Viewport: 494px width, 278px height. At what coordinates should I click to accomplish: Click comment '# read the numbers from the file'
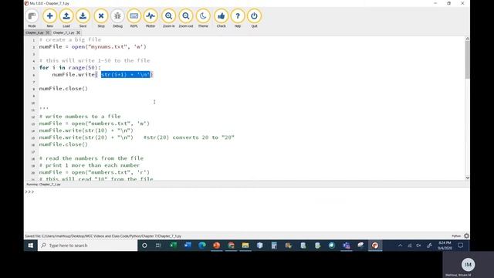point(91,158)
